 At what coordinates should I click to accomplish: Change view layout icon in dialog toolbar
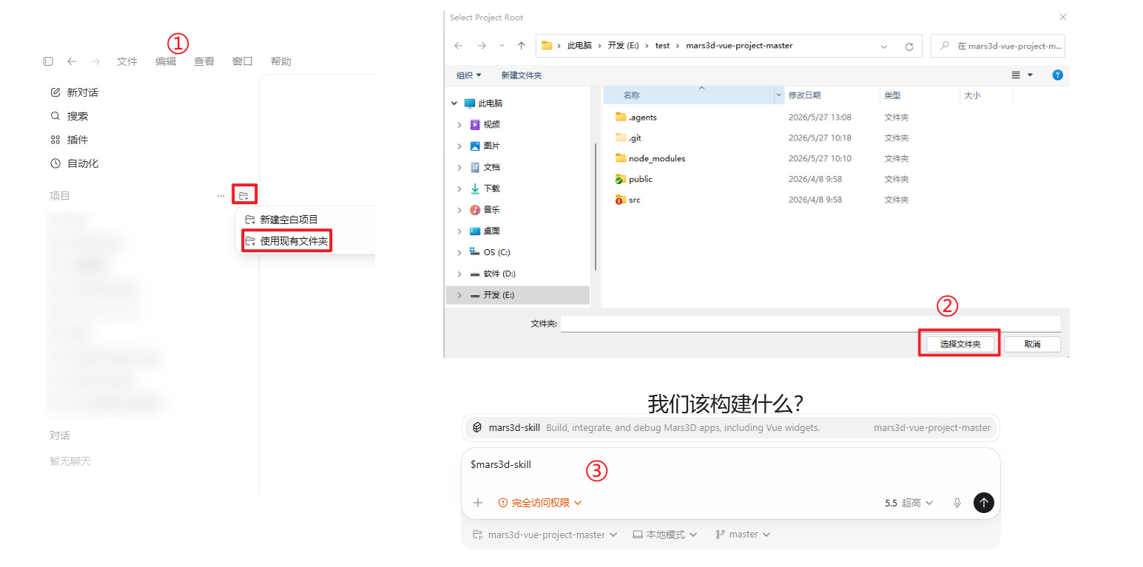1016,75
